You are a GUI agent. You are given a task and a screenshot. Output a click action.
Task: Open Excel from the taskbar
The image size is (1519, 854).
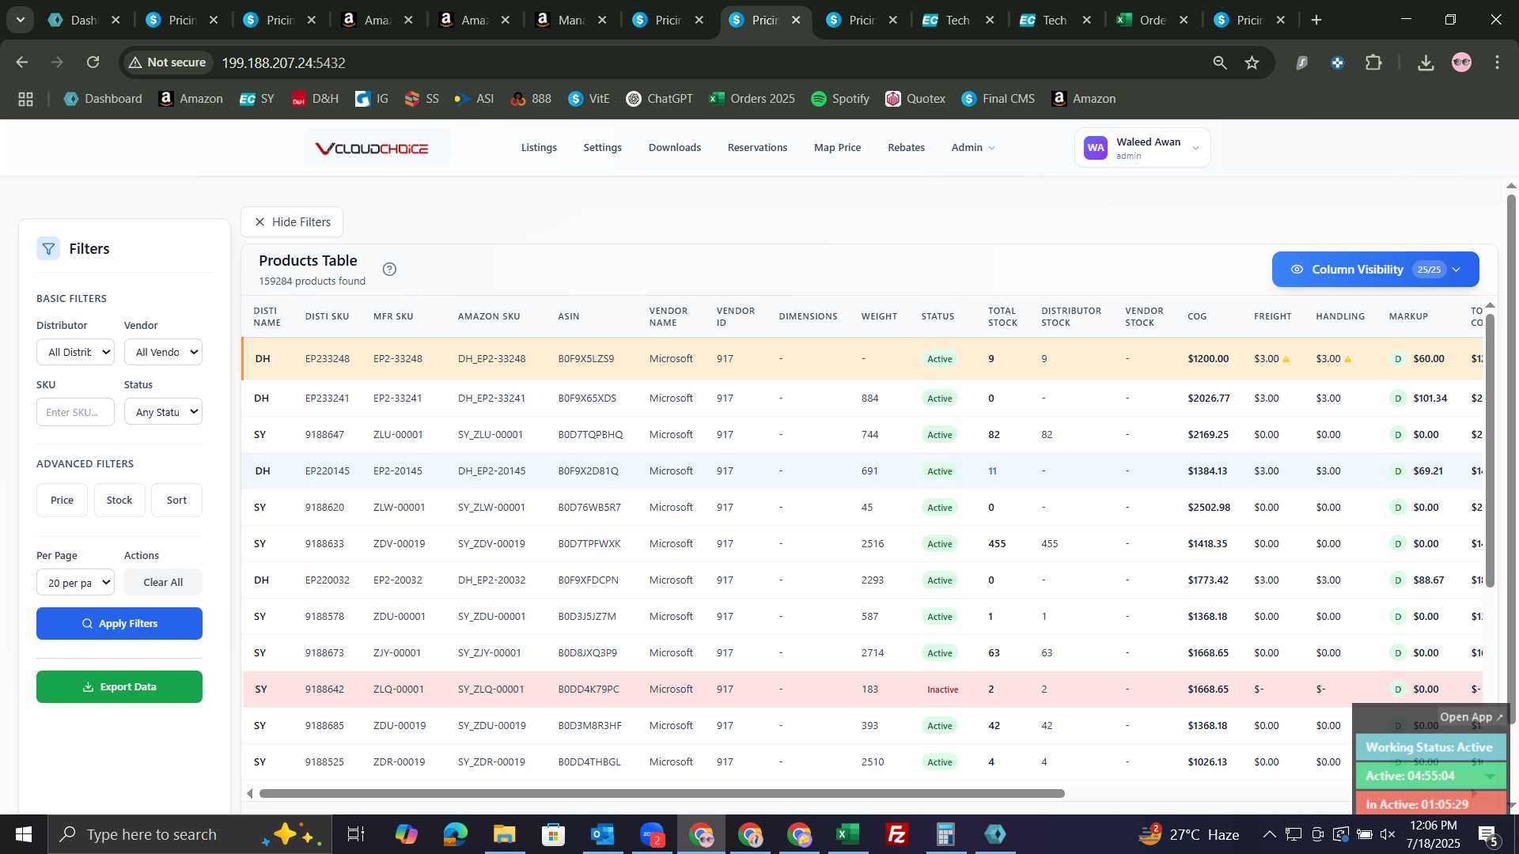848,834
